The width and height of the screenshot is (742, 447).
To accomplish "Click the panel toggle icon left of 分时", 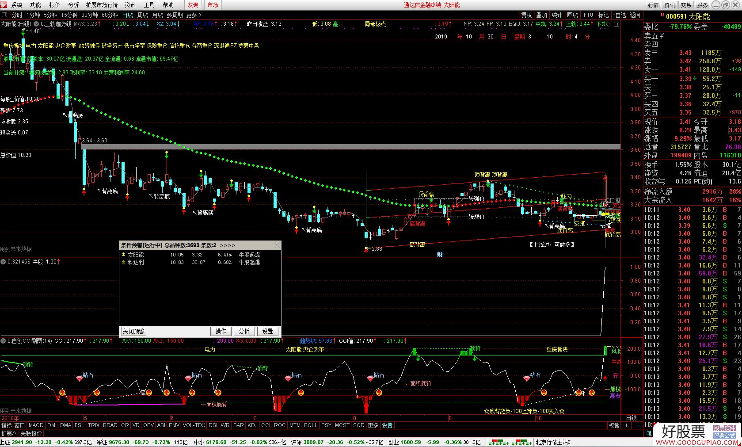I will tap(5, 15).
